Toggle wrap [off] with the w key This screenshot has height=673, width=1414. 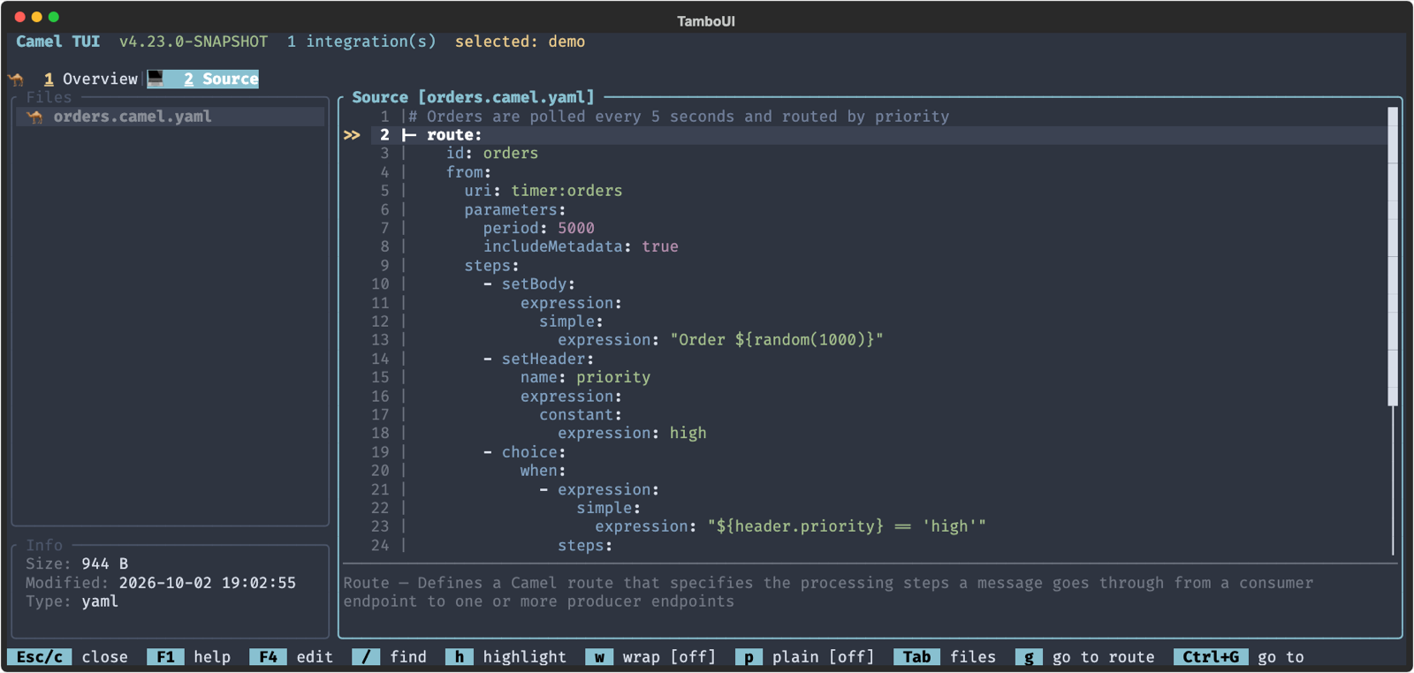click(650, 657)
